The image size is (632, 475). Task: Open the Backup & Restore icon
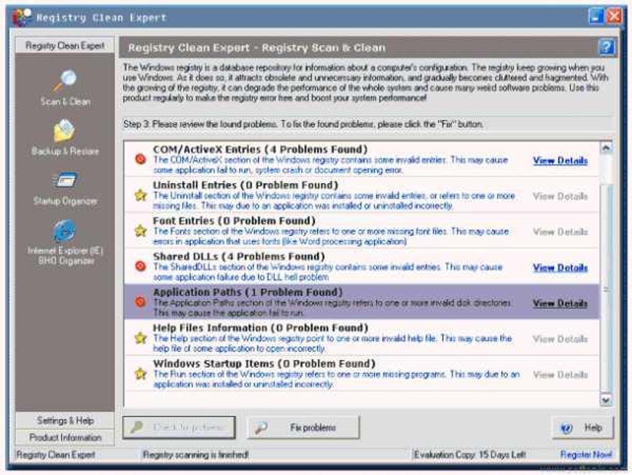64,131
